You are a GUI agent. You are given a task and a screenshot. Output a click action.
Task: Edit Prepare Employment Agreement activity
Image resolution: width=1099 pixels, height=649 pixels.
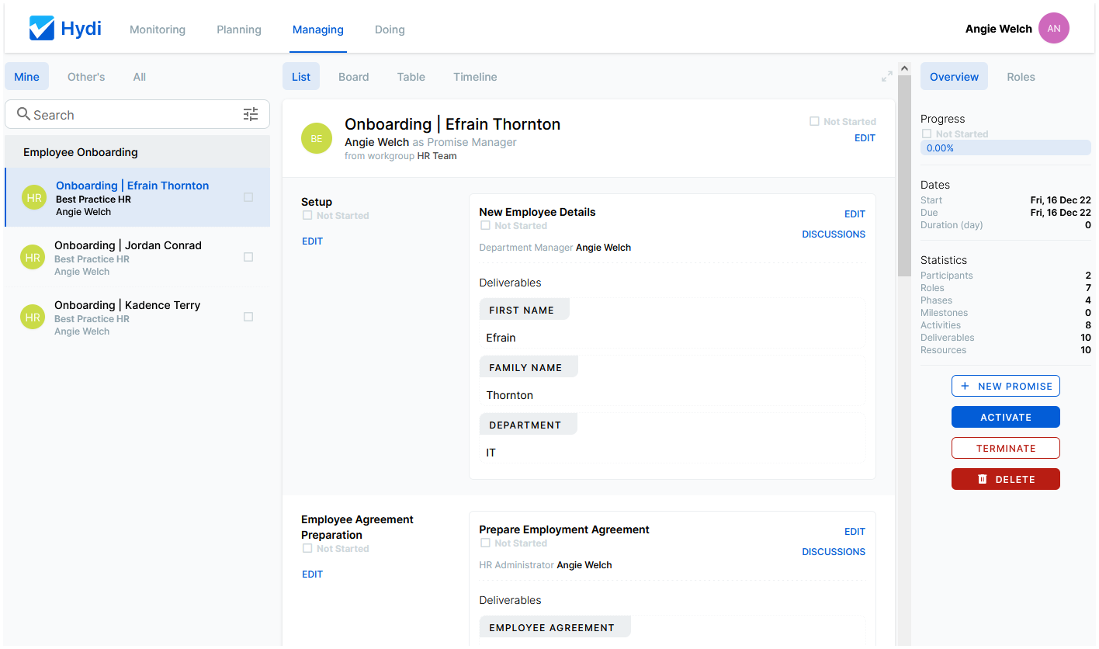pyautogui.click(x=855, y=532)
